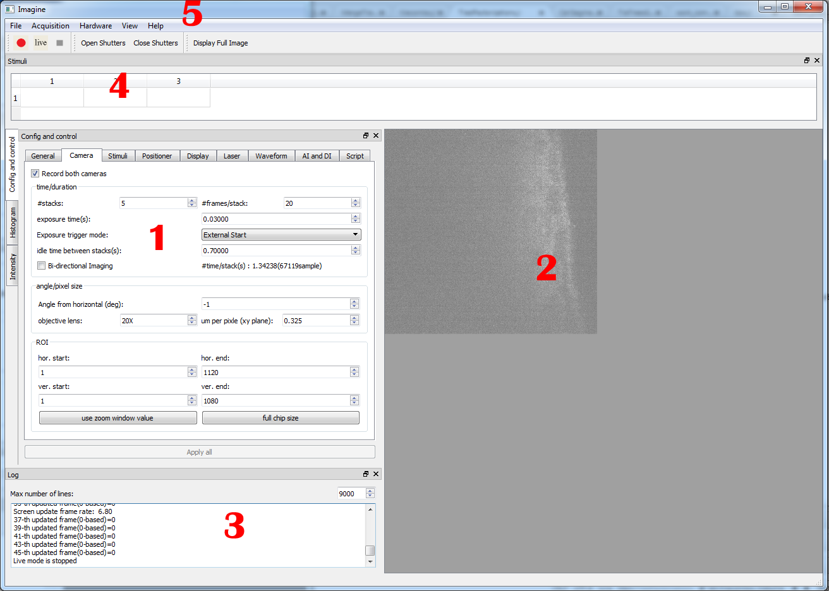Enable Bi-directional Imaging checkbox

42,266
